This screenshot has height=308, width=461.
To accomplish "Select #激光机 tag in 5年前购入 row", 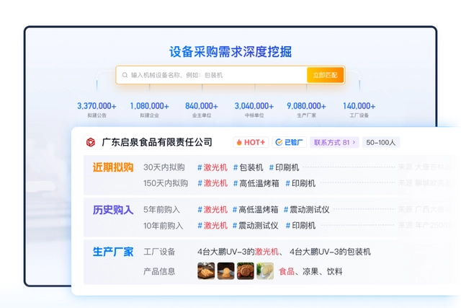I will 212,210.
